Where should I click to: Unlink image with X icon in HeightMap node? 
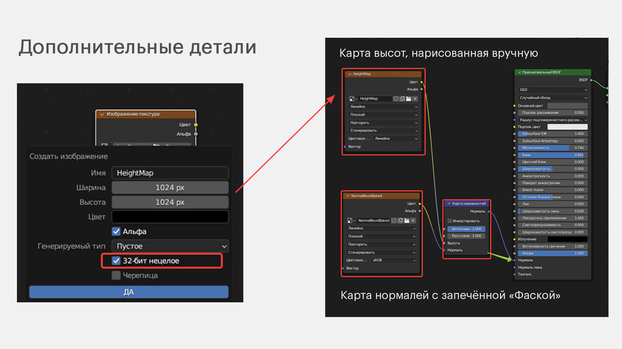[x=415, y=99]
